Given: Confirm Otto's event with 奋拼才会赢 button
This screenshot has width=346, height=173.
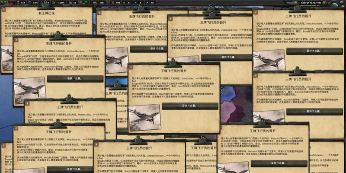Looking at the screenshot, I should pos(190,106).
